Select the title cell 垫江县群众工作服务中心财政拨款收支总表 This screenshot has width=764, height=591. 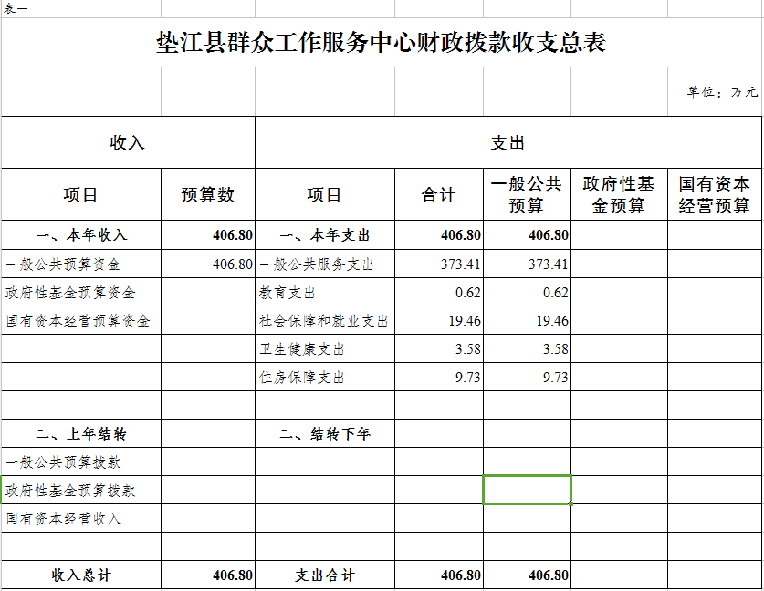381,43
